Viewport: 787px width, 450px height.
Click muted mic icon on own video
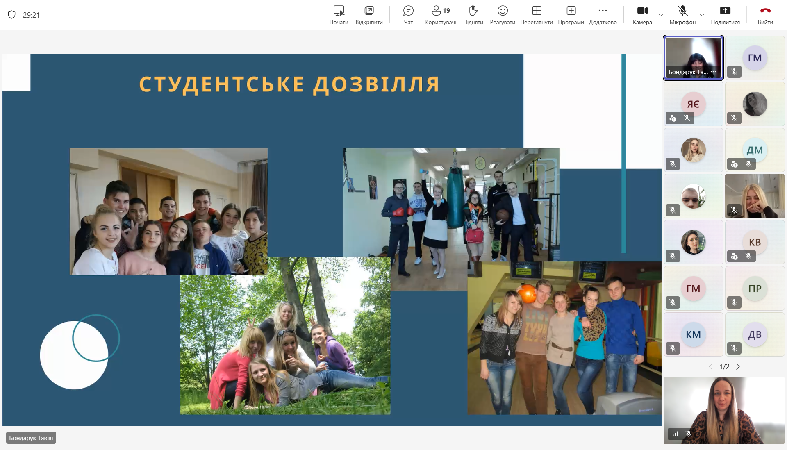tap(689, 434)
